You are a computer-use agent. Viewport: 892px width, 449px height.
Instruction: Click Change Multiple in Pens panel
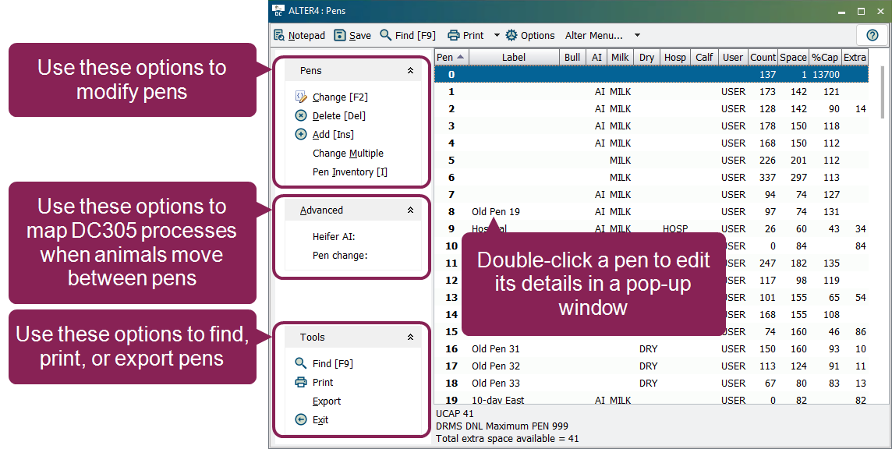pos(348,154)
